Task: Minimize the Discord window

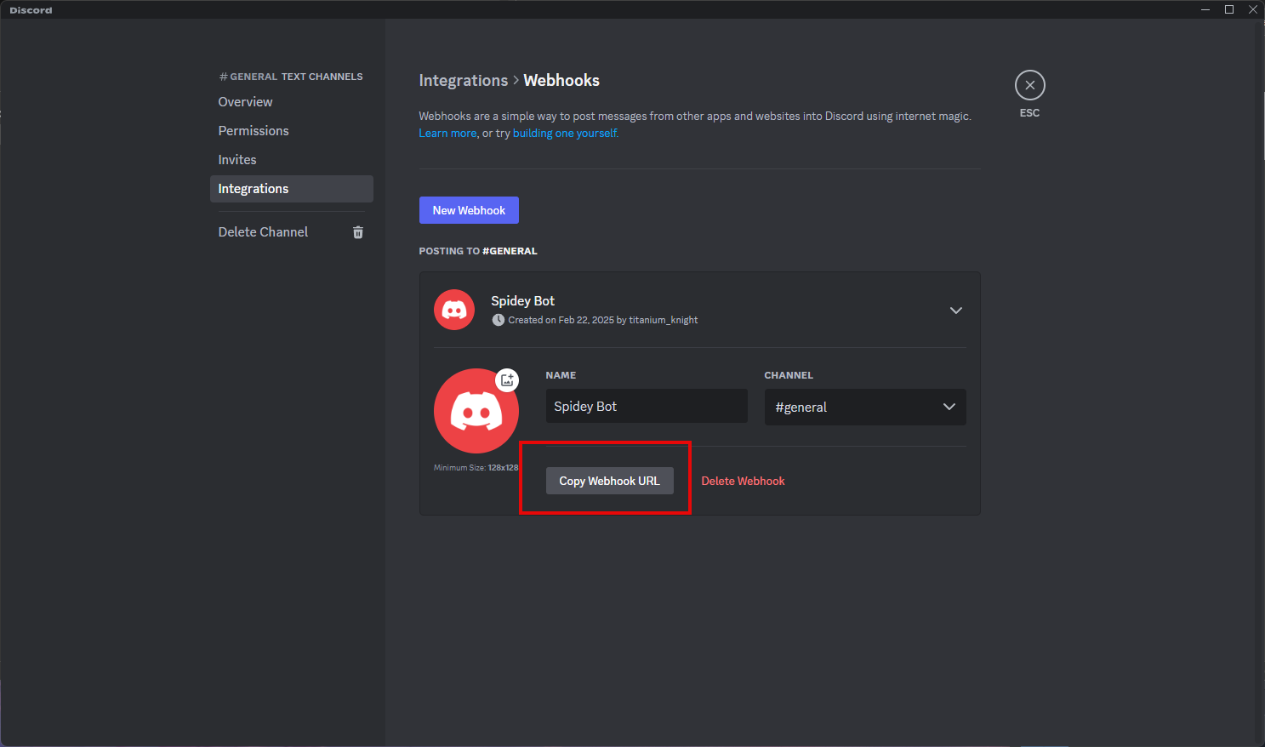Action: [1205, 9]
